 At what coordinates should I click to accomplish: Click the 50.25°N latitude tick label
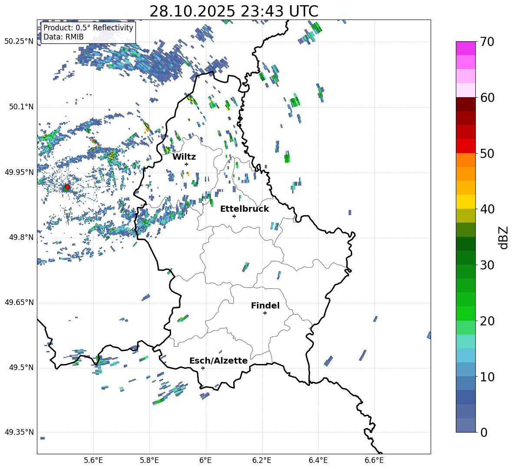(x=19, y=42)
